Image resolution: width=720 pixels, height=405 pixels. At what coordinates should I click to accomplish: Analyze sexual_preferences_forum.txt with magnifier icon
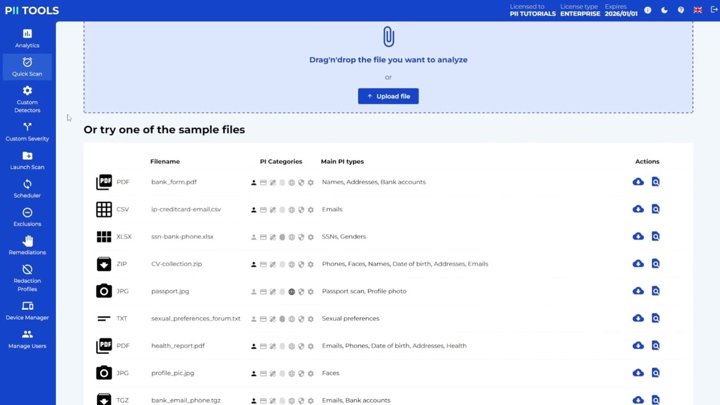655,318
